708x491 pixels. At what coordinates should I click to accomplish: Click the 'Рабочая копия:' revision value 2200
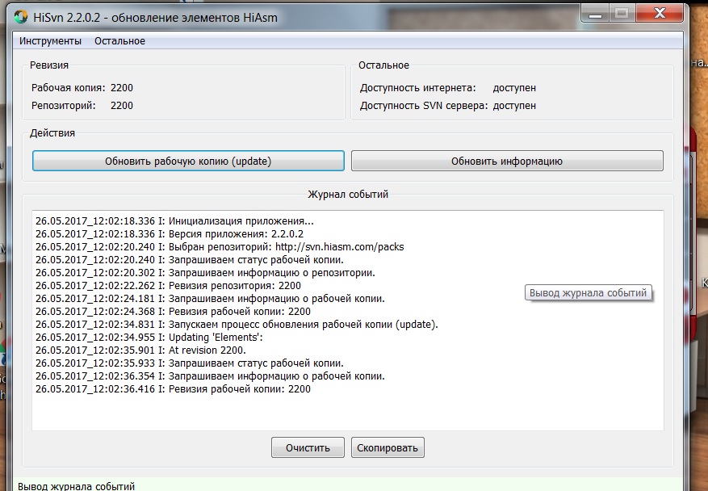click(122, 88)
